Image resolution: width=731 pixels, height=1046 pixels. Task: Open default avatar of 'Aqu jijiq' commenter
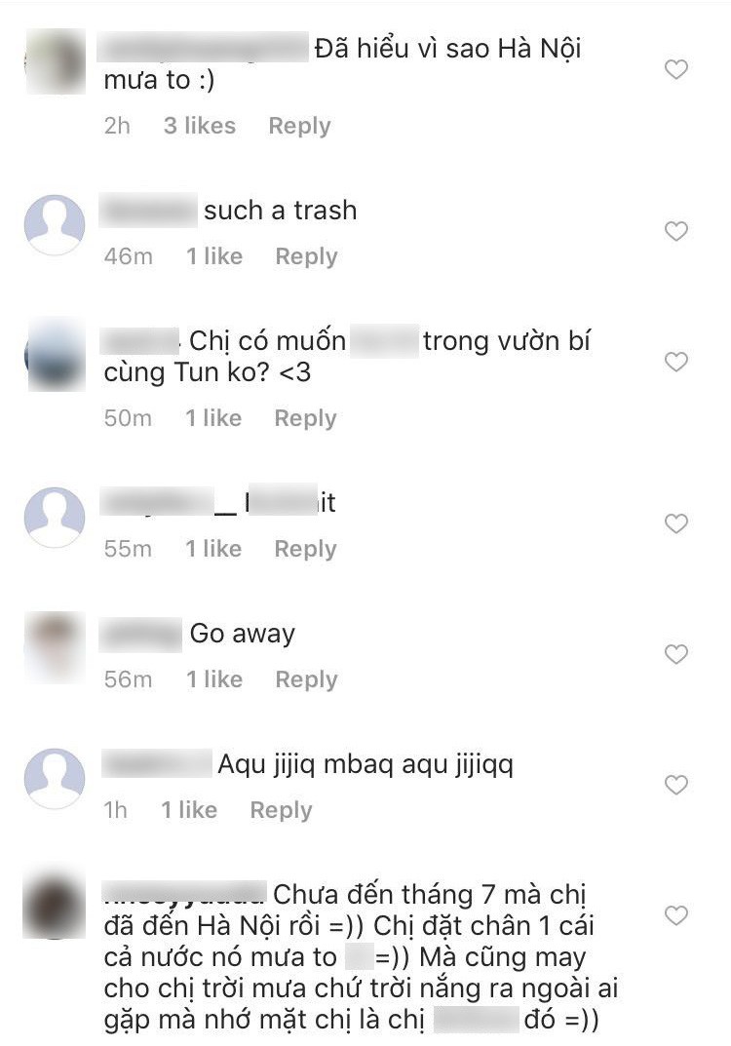pos(55,779)
